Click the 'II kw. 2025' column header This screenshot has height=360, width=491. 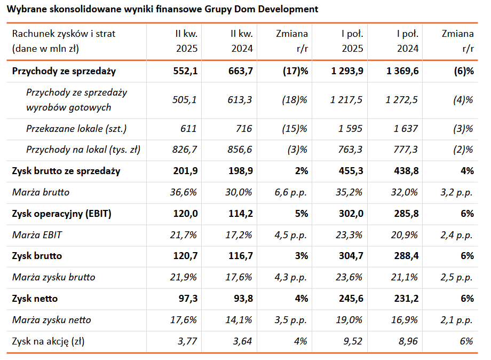(x=186, y=41)
